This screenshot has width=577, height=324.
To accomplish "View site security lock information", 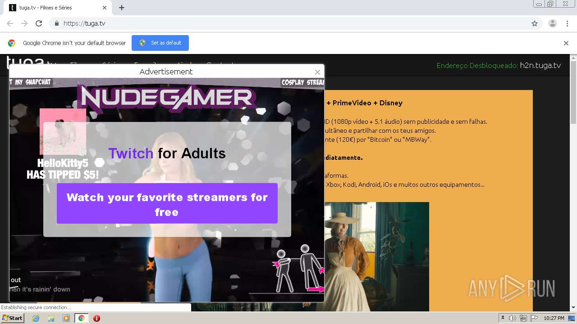I will pyautogui.click(x=56, y=23).
